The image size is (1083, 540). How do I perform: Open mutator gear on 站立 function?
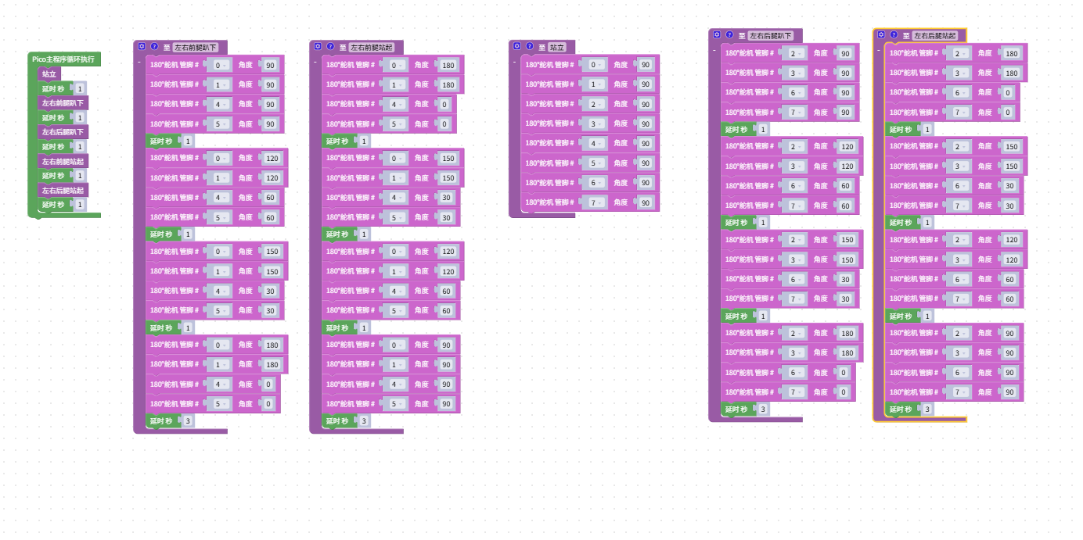(x=517, y=46)
